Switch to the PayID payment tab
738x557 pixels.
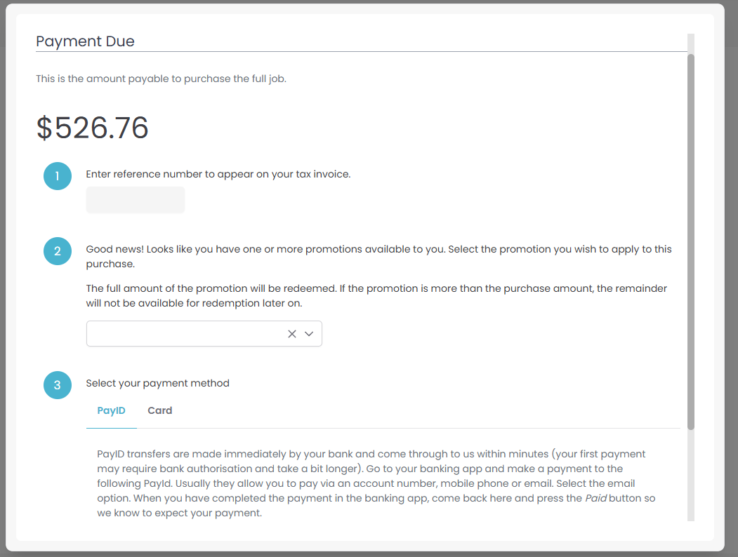coord(111,410)
